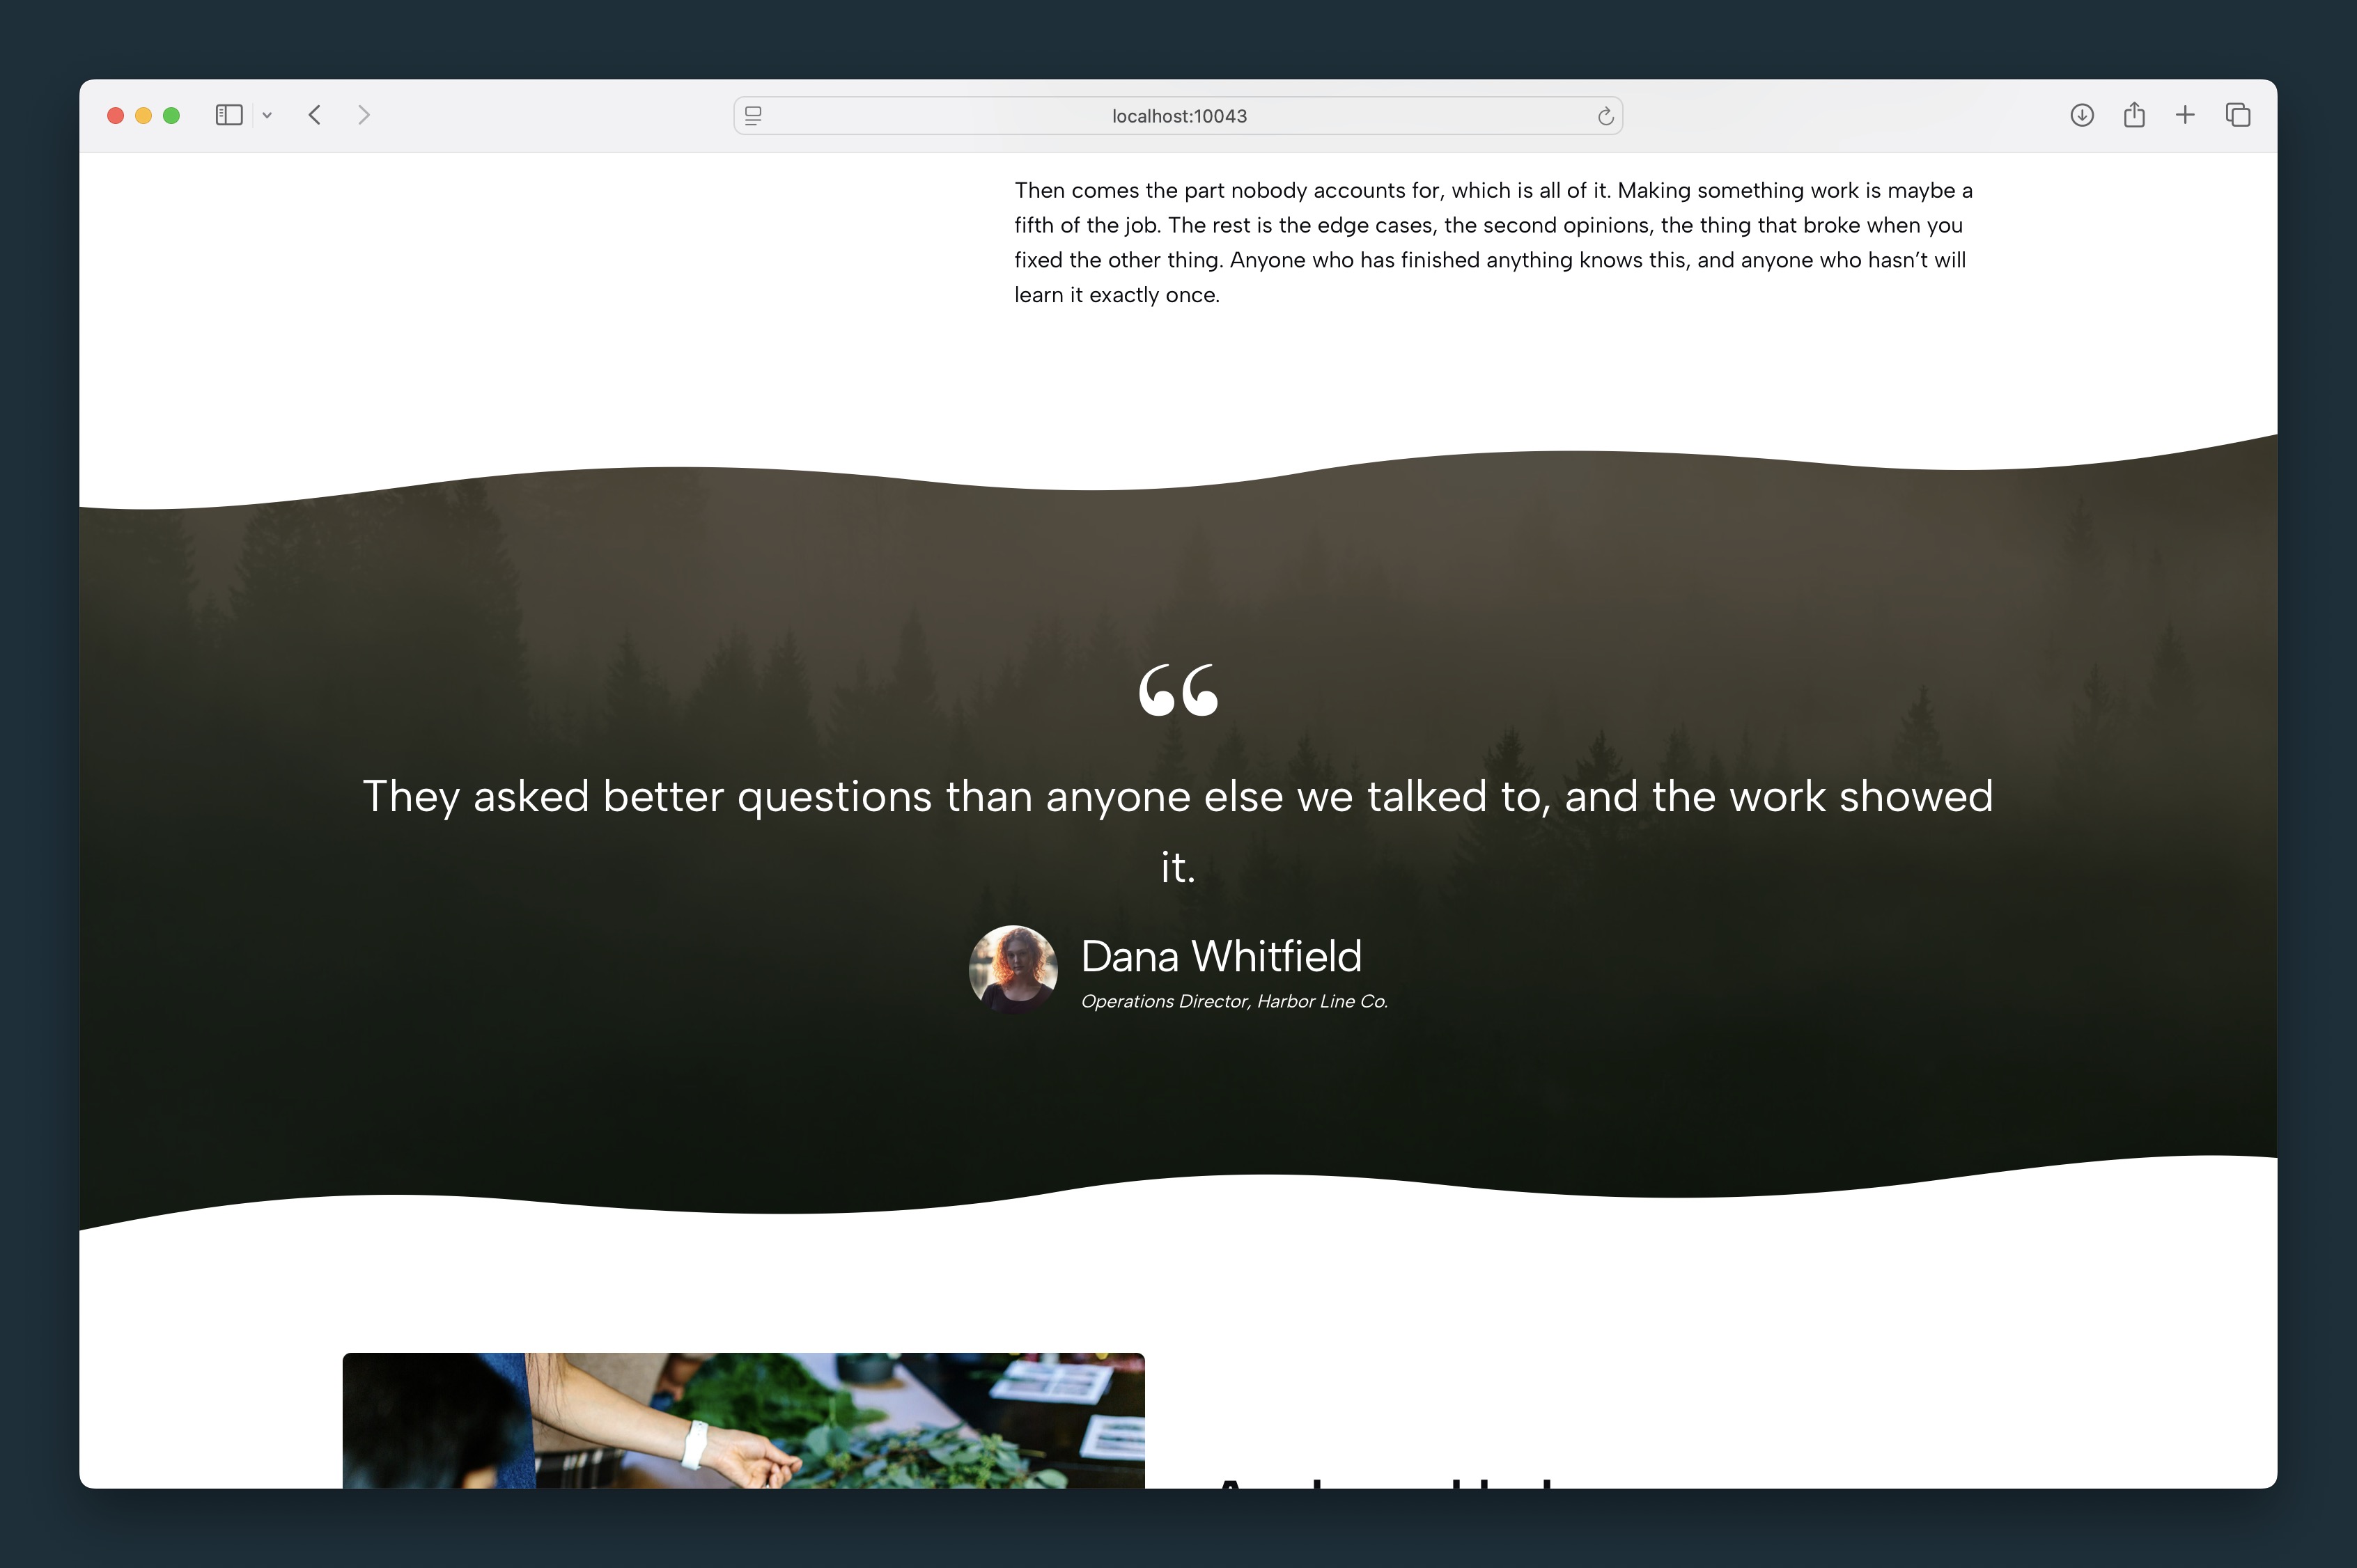Click the name Dana Whitfield

pos(1220,956)
